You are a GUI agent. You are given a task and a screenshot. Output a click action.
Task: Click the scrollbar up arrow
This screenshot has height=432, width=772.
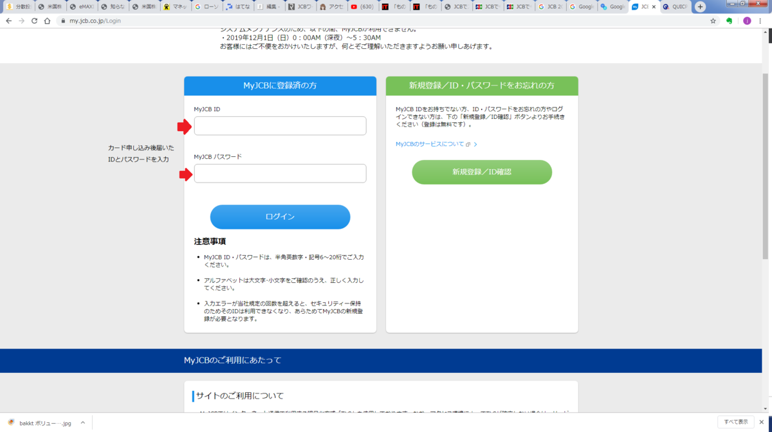(x=766, y=32)
